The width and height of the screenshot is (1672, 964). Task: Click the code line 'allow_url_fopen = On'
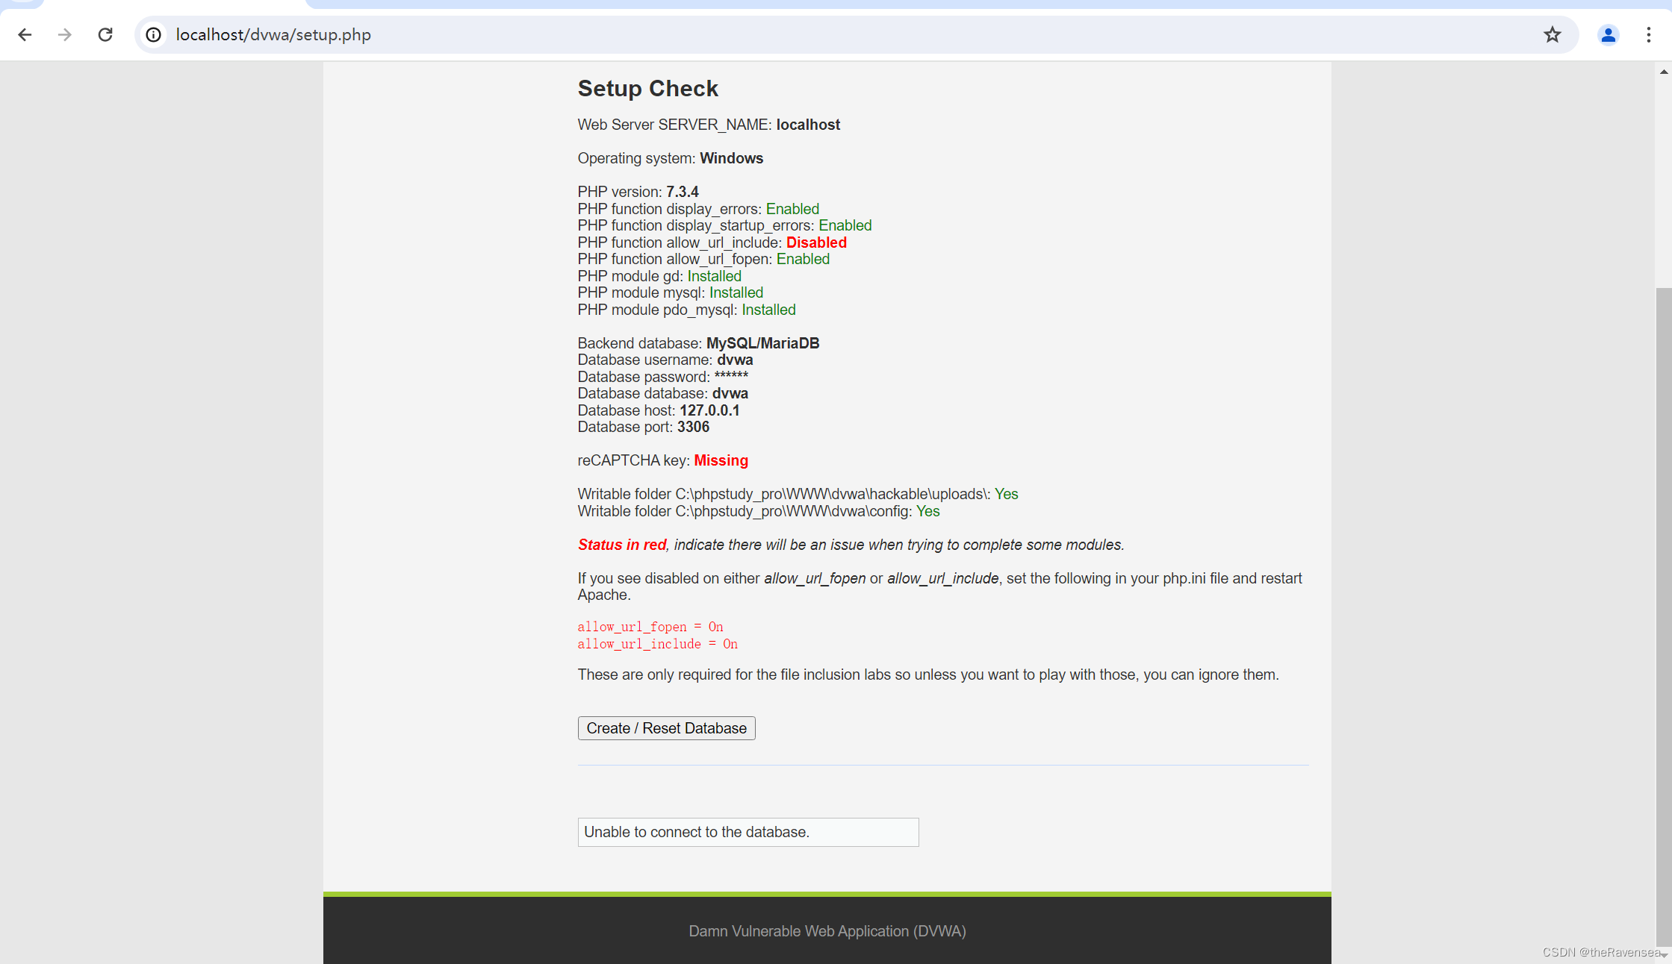(650, 627)
